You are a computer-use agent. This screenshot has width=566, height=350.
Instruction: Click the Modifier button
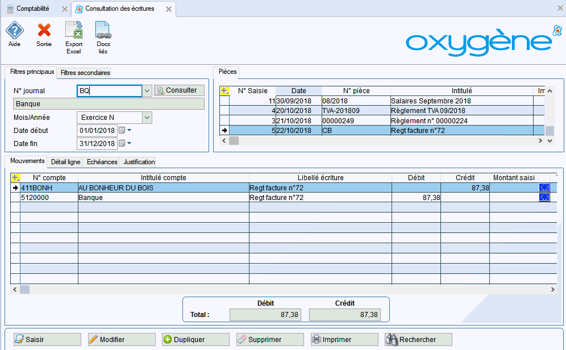coord(122,340)
